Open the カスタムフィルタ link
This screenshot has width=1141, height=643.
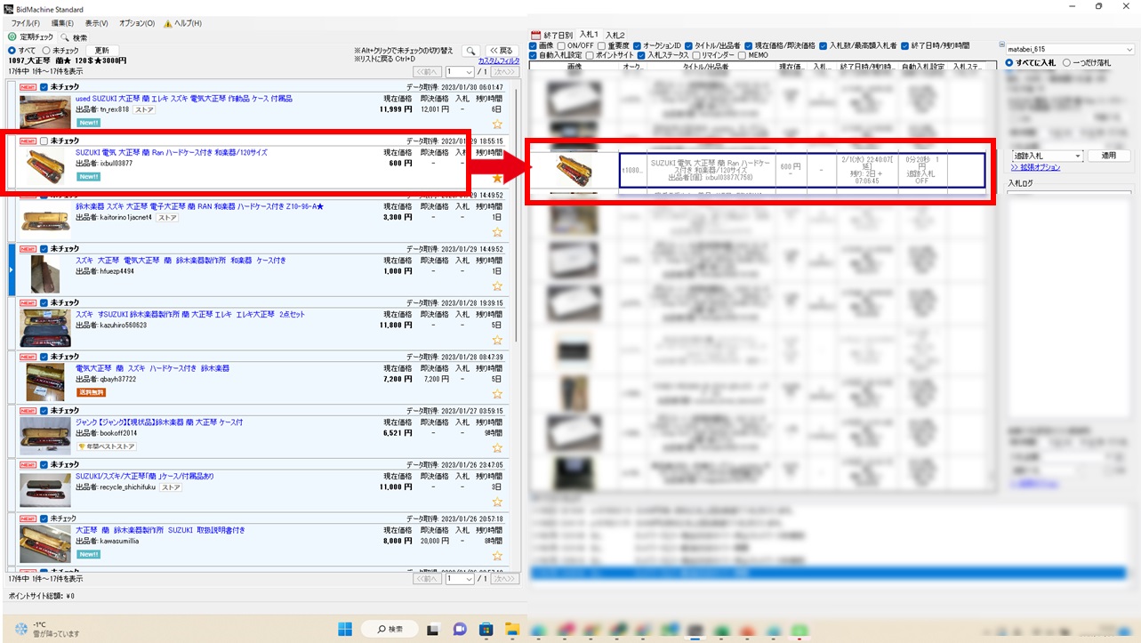pyautogui.click(x=498, y=60)
